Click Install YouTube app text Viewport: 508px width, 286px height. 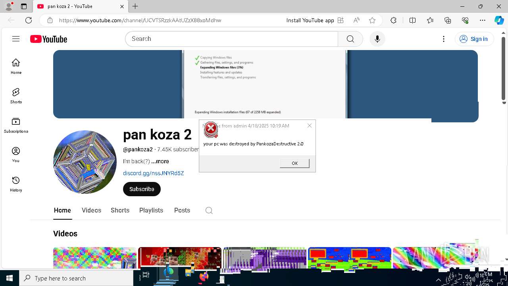pyautogui.click(x=310, y=20)
